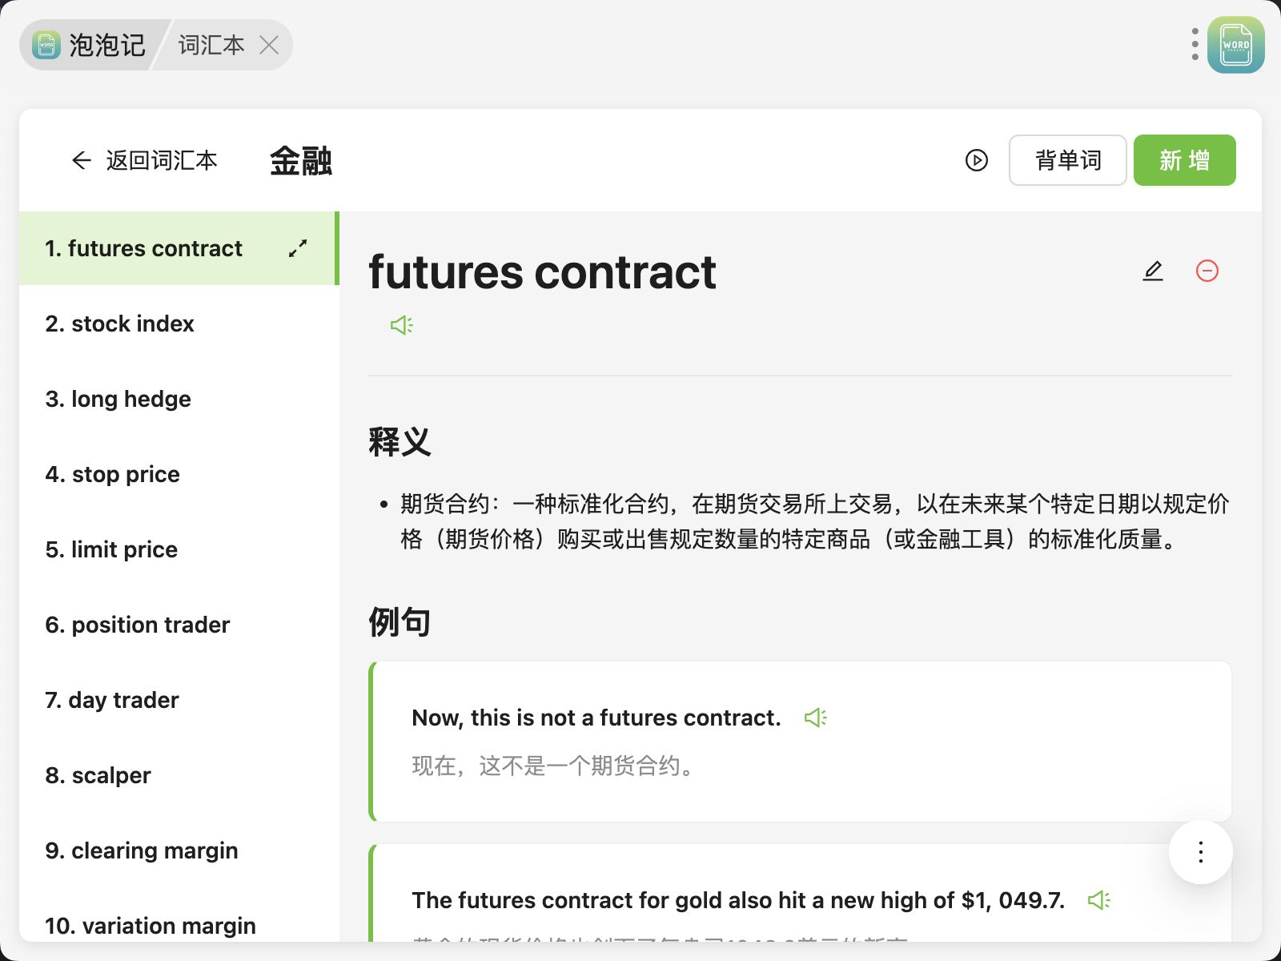Choose position trader from the list

tap(138, 625)
